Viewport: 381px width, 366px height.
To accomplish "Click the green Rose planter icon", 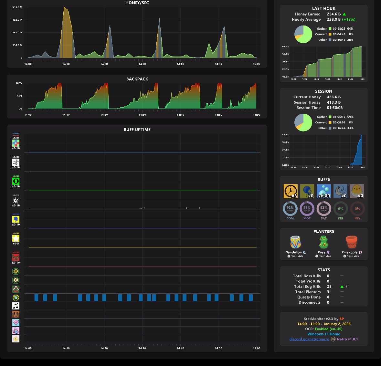I will point(324,242).
